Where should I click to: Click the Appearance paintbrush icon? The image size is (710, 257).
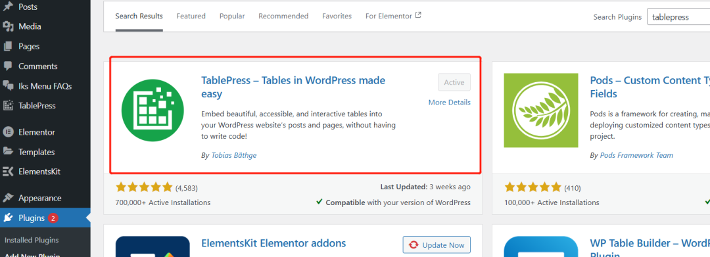tap(8, 199)
